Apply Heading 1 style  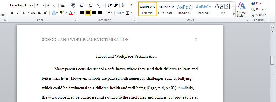click(185, 9)
